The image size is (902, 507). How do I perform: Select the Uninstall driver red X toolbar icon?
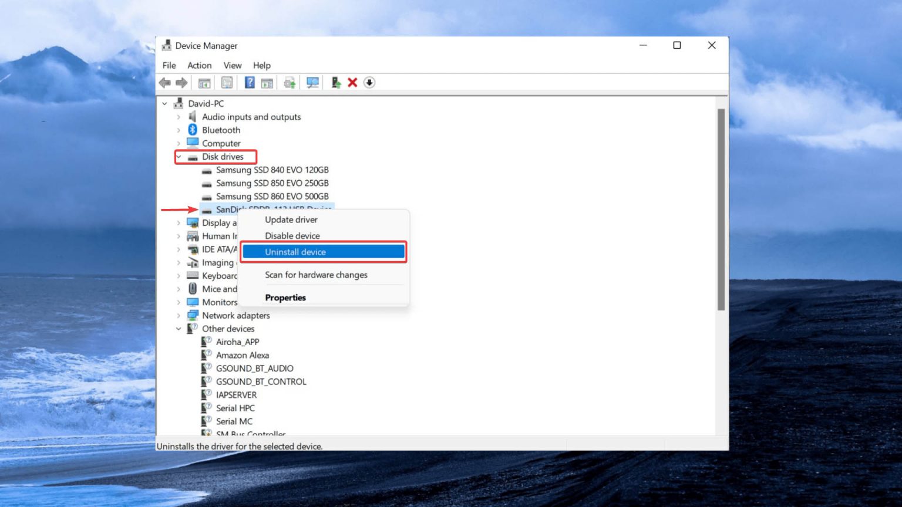click(352, 82)
